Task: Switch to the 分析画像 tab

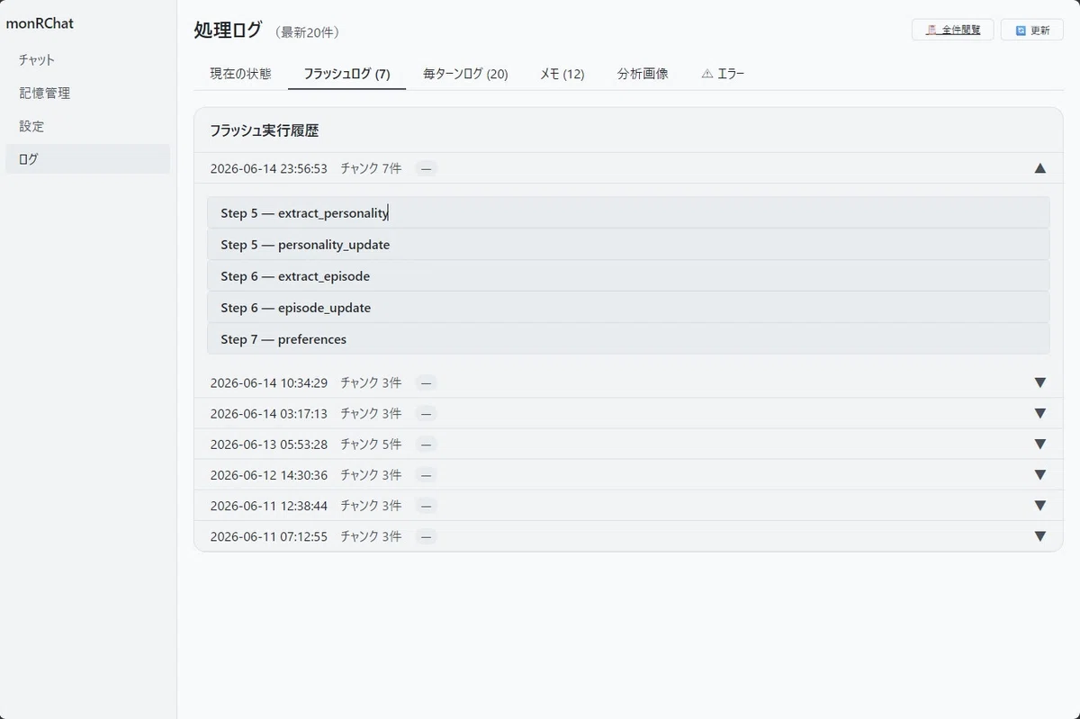Action: (643, 74)
